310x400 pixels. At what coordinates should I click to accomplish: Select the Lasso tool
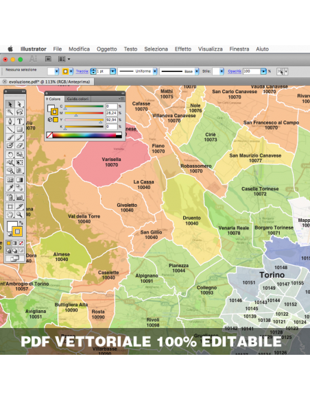(x=19, y=112)
